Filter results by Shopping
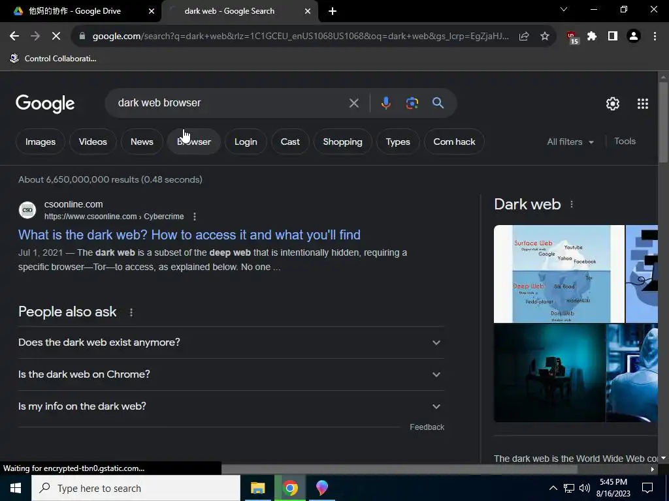 pyautogui.click(x=342, y=142)
